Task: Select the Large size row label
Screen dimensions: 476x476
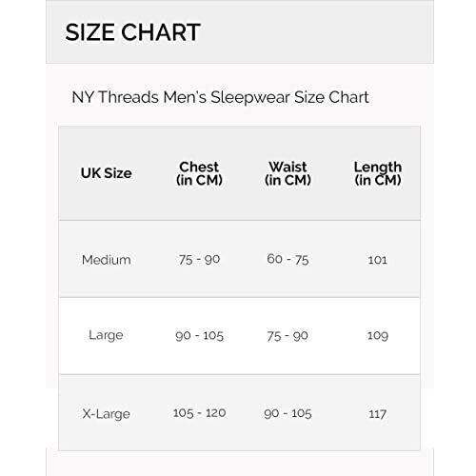Action: click(106, 335)
